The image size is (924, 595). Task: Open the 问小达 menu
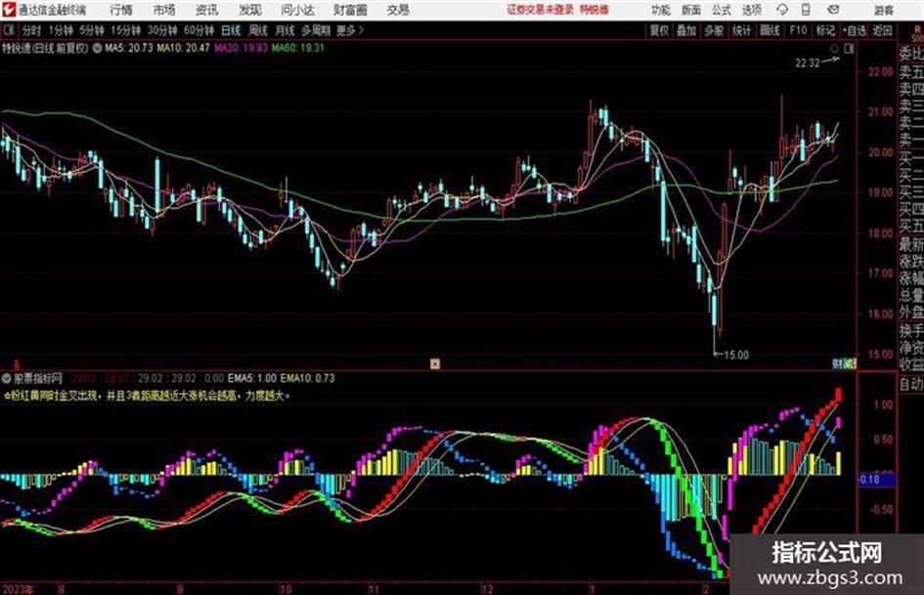click(297, 10)
